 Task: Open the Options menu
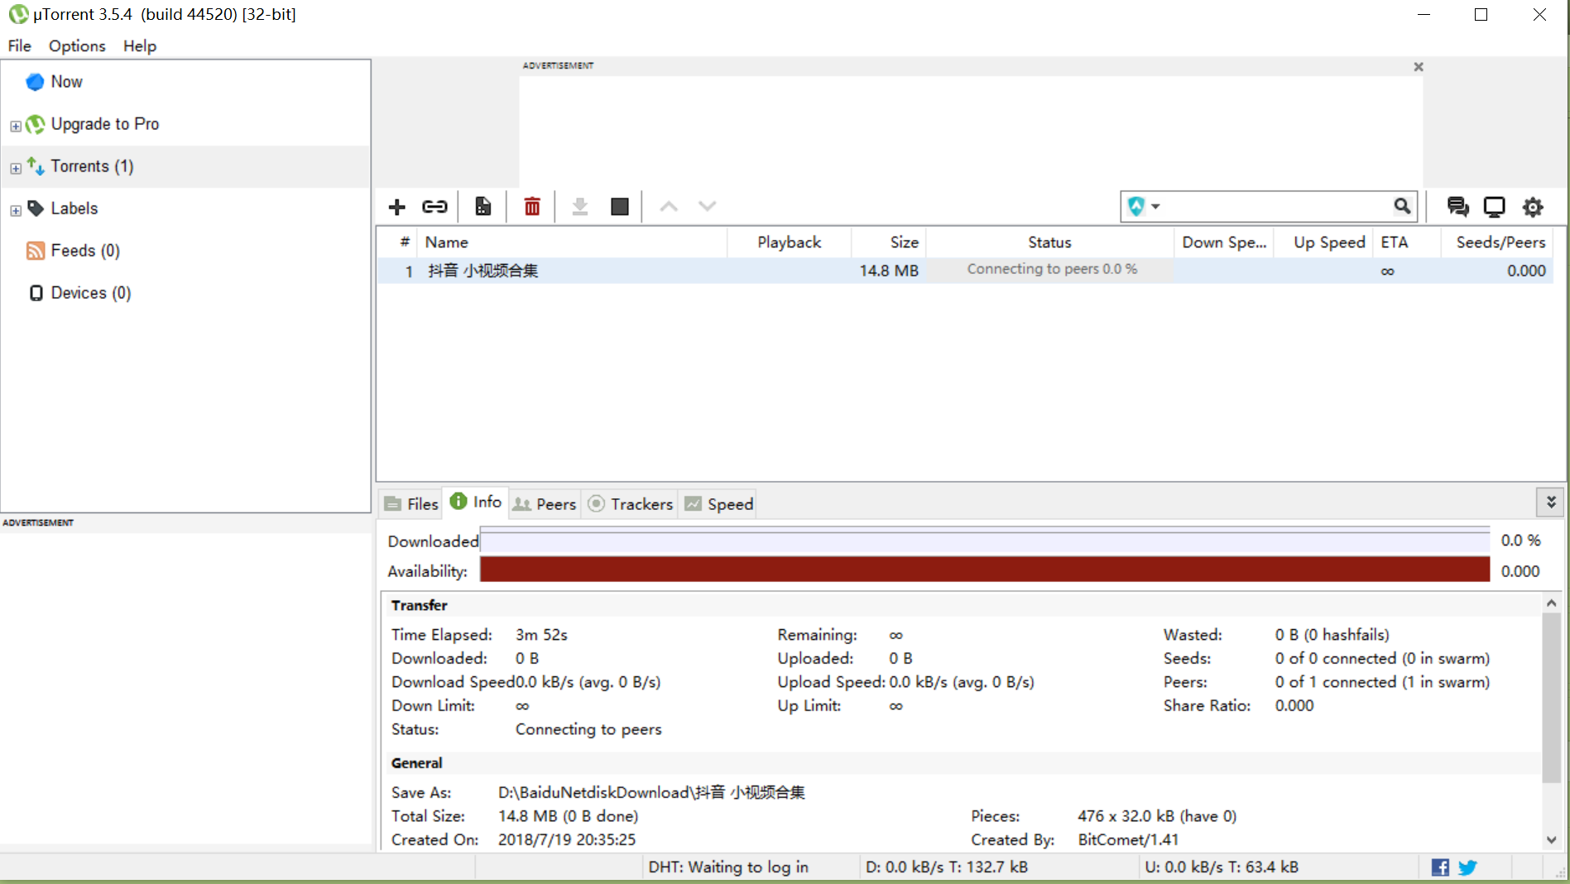77,46
